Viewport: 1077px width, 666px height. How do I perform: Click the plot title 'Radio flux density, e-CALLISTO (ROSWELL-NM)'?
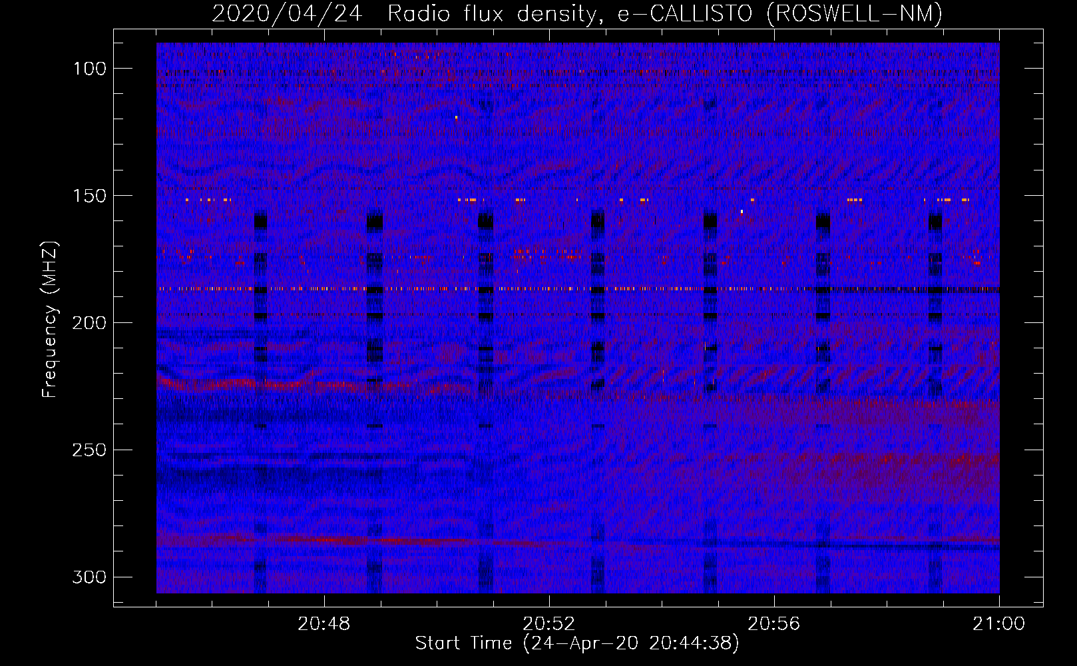point(665,13)
